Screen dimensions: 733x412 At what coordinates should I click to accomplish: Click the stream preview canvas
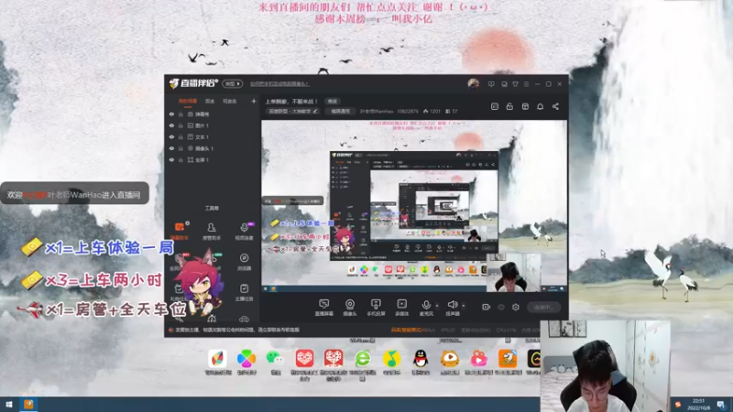click(414, 206)
